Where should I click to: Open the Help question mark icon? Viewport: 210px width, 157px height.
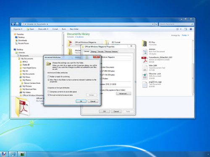191,29
